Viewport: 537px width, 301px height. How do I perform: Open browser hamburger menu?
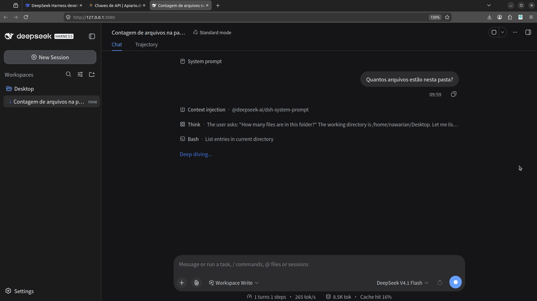pos(531,17)
